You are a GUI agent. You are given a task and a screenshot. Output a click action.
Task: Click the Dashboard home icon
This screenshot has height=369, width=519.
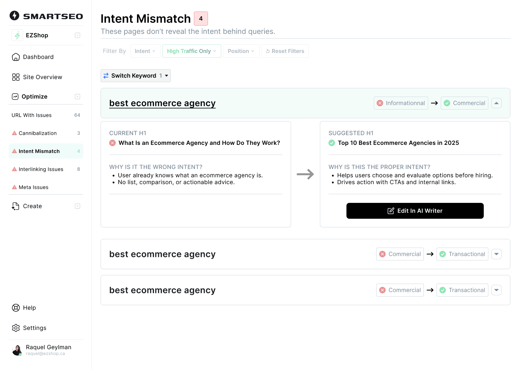[16, 57]
